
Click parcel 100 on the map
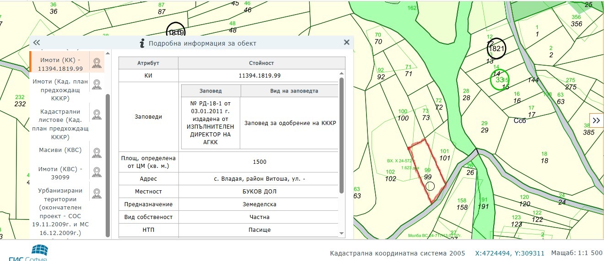click(x=403, y=118)
